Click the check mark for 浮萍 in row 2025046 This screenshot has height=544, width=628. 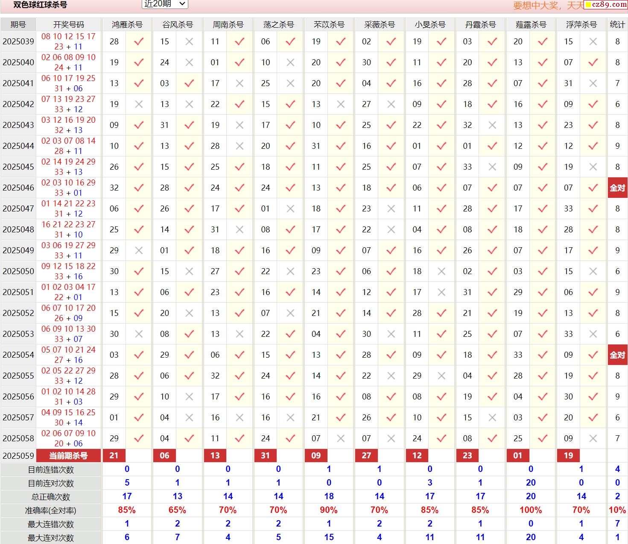pyautogui.click(x=593, y=188)
